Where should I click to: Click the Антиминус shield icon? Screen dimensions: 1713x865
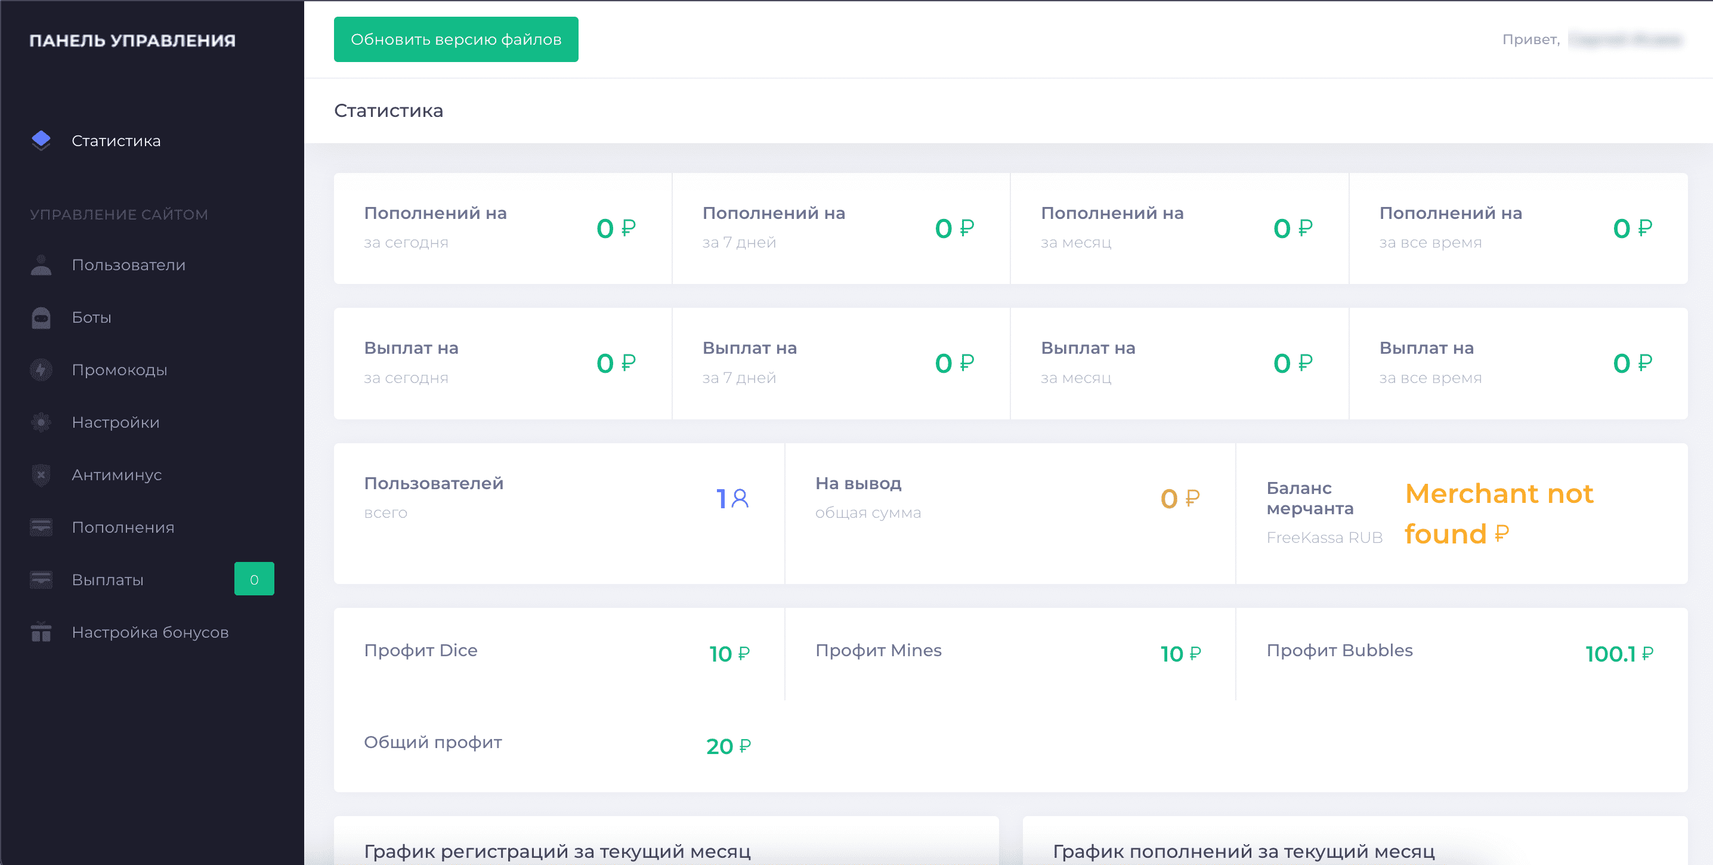(x=41, y=475)
